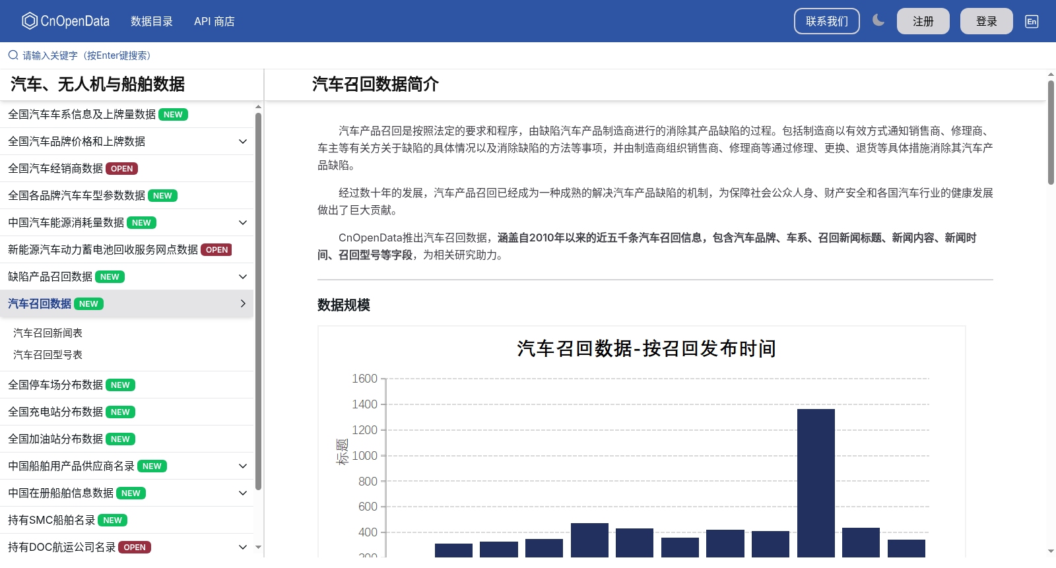This screenshot has width=1056, height=568.
Task: Open 全国加油站分布数据 item
Action: tap(127, 439)
